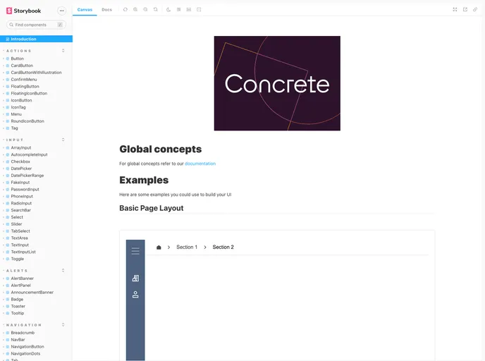This screenshot has height=361, width=485.
Task: Toggle the background grid icon
Action: click(179, 10)
